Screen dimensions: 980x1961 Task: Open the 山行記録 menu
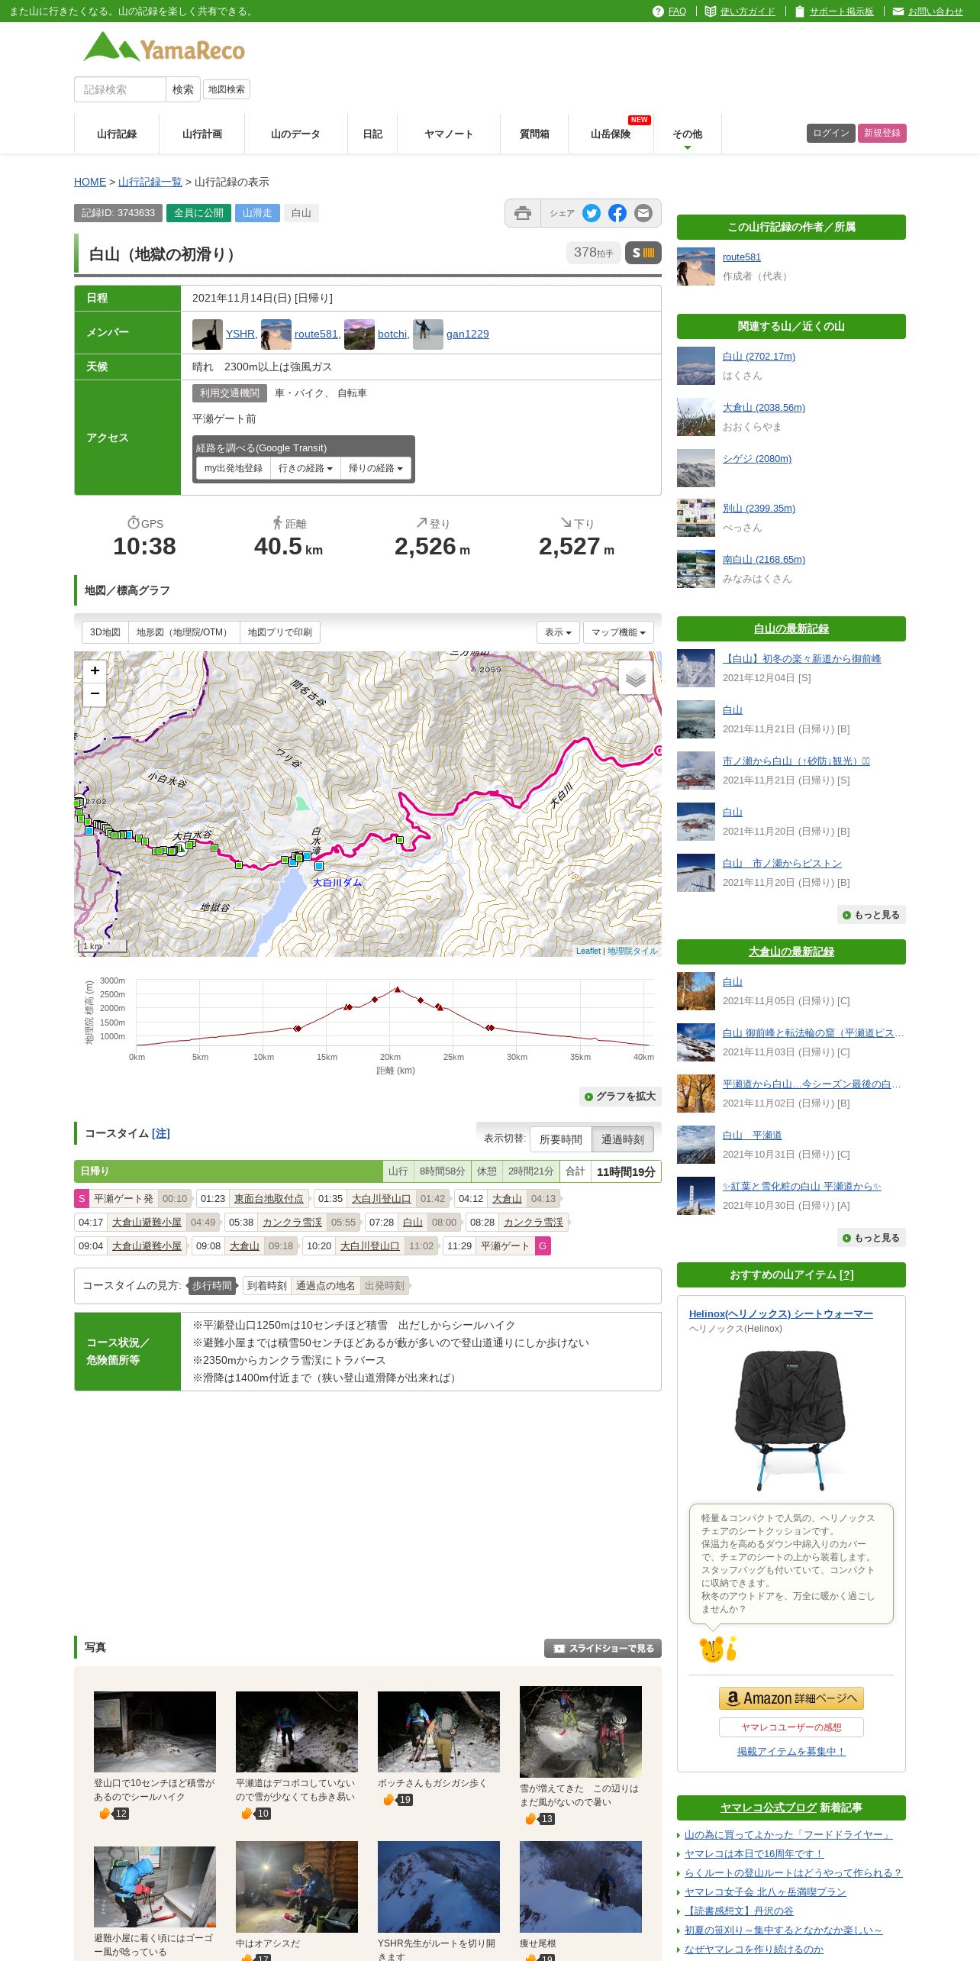[x=117, y=134]
